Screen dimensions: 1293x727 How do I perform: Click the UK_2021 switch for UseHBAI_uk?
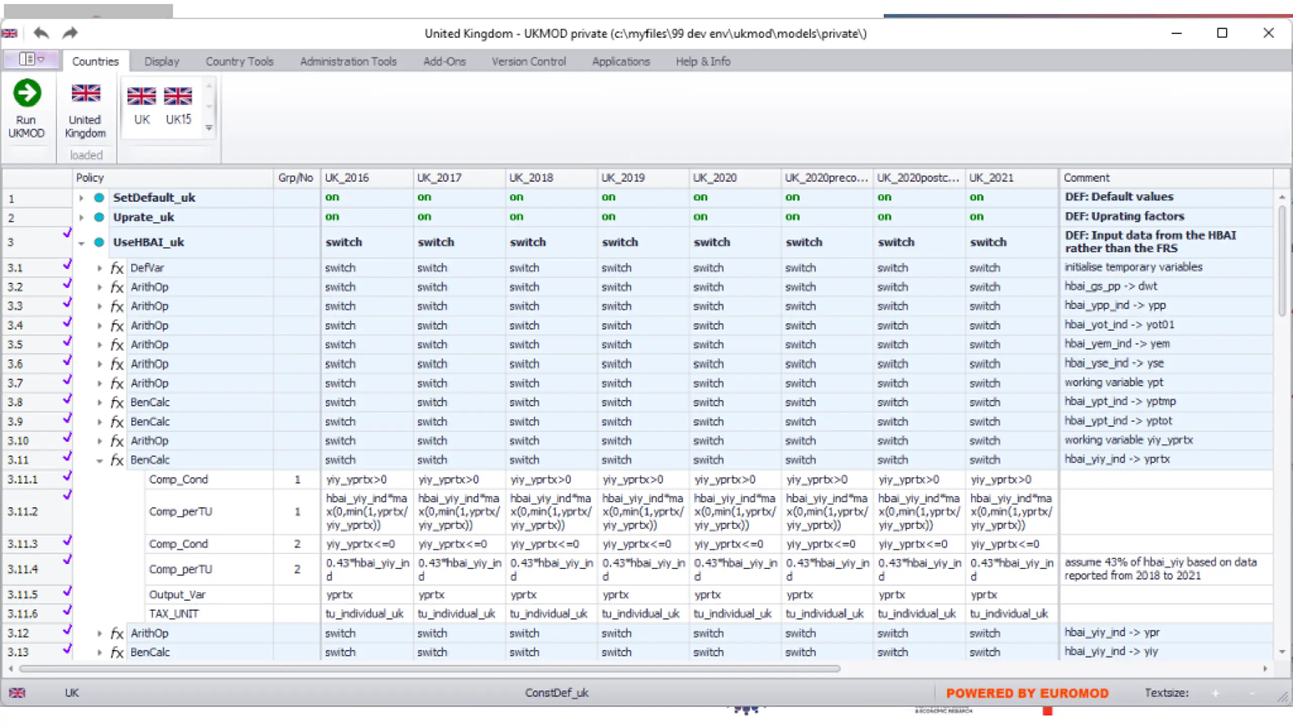tap(988, 242)
